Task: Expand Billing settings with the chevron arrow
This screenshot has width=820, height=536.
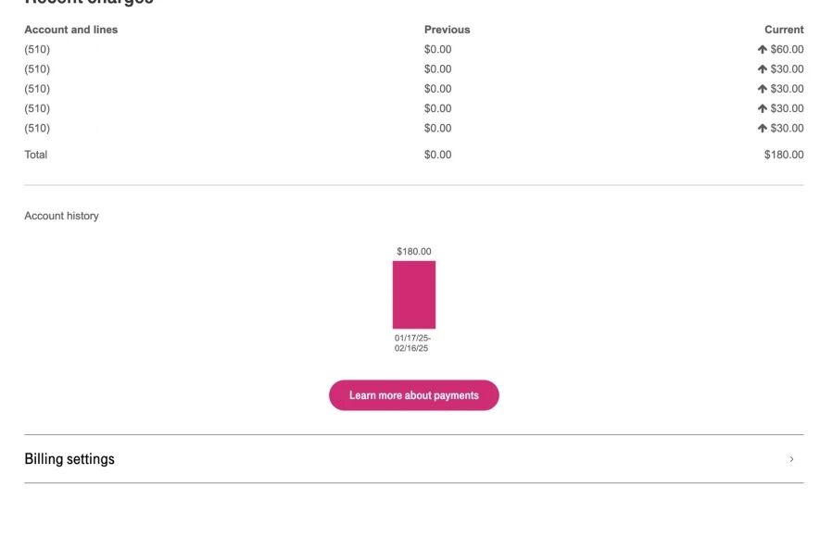Action: click(790, 459)
